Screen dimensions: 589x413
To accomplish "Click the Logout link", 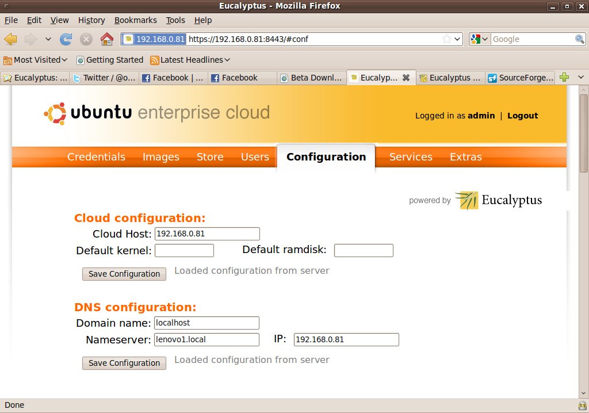I will pos(522,116).
